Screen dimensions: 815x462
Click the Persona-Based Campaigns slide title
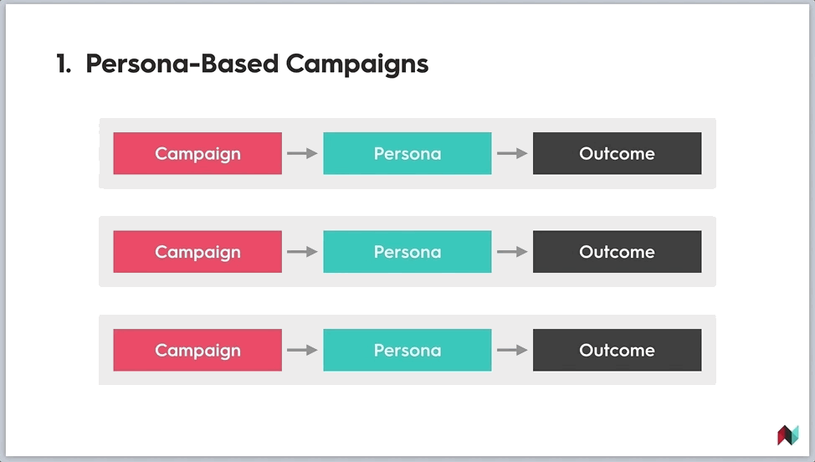point(257,64)
